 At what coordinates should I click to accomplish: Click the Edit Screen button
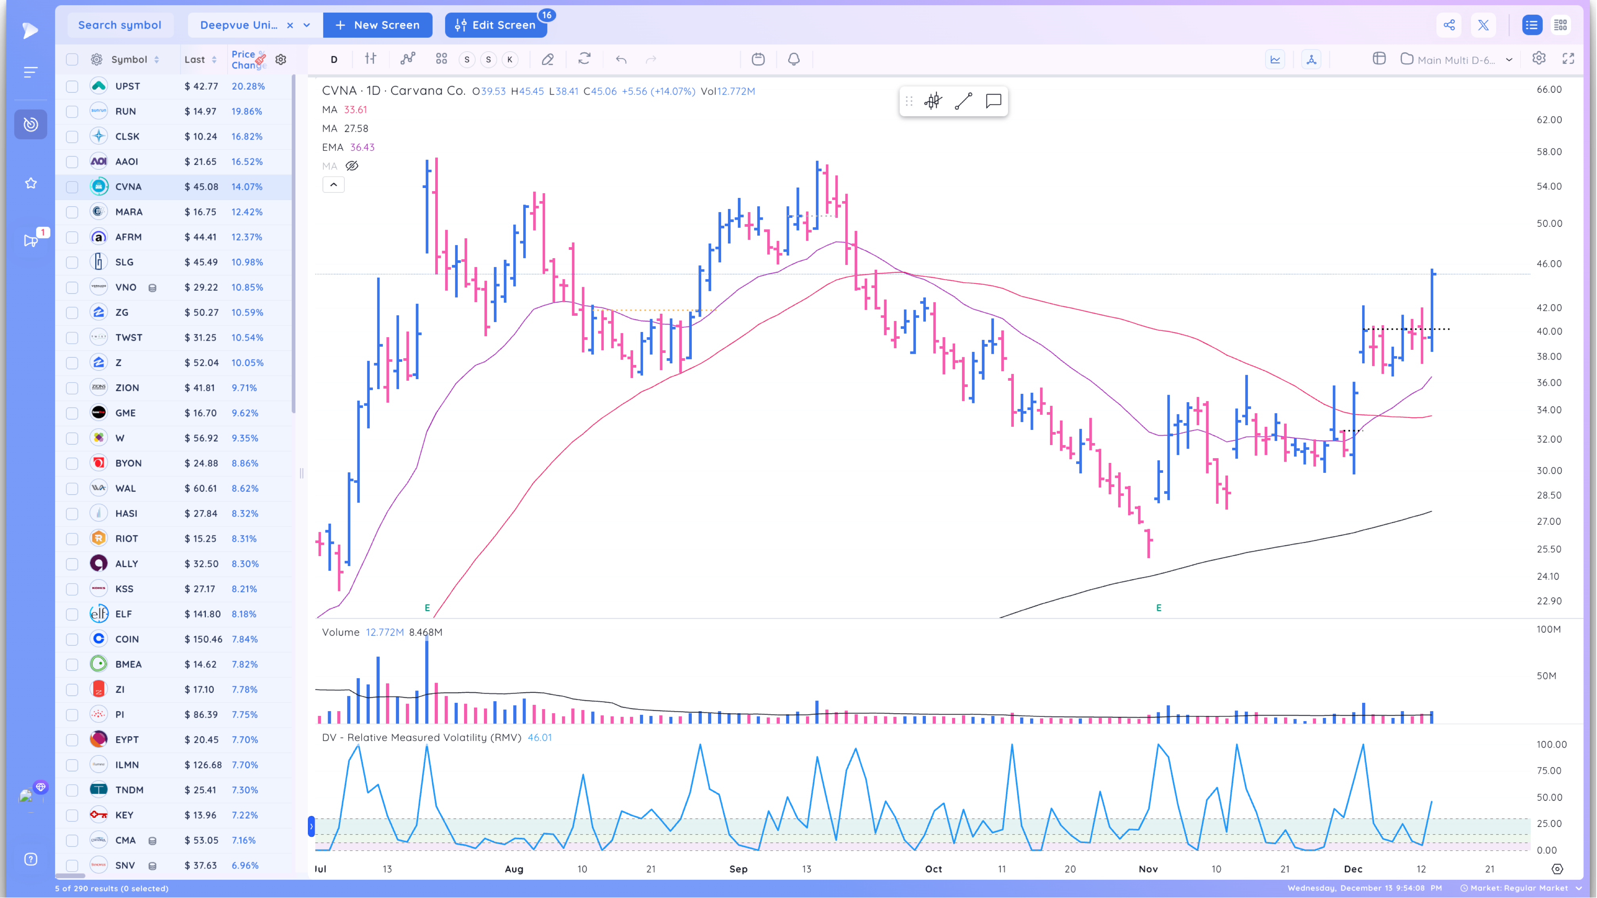[495, 25]
